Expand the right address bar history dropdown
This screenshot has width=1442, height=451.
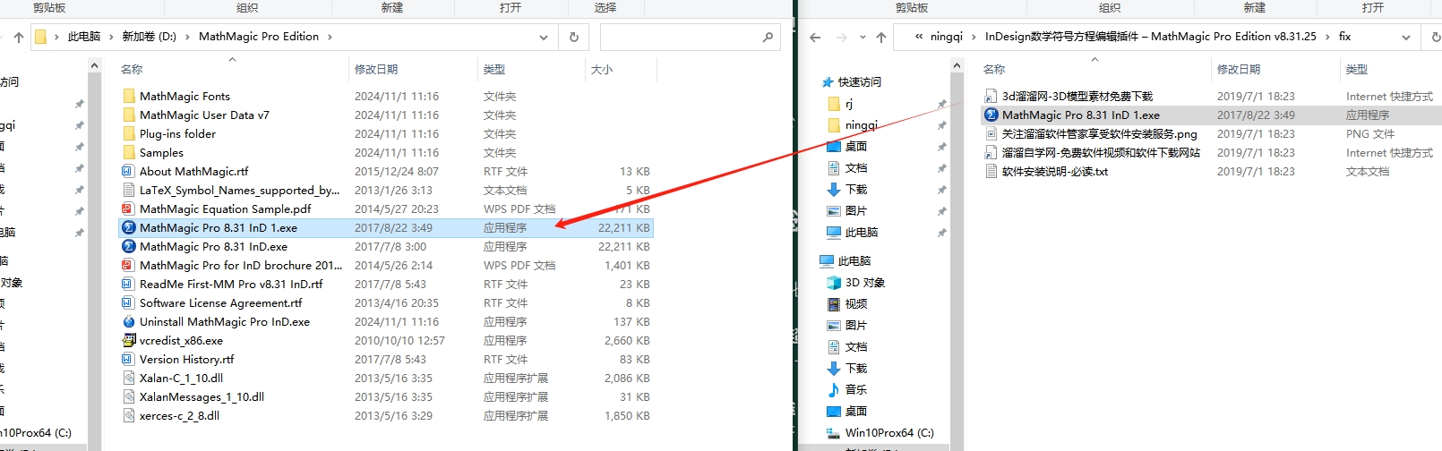(1406, 38)
